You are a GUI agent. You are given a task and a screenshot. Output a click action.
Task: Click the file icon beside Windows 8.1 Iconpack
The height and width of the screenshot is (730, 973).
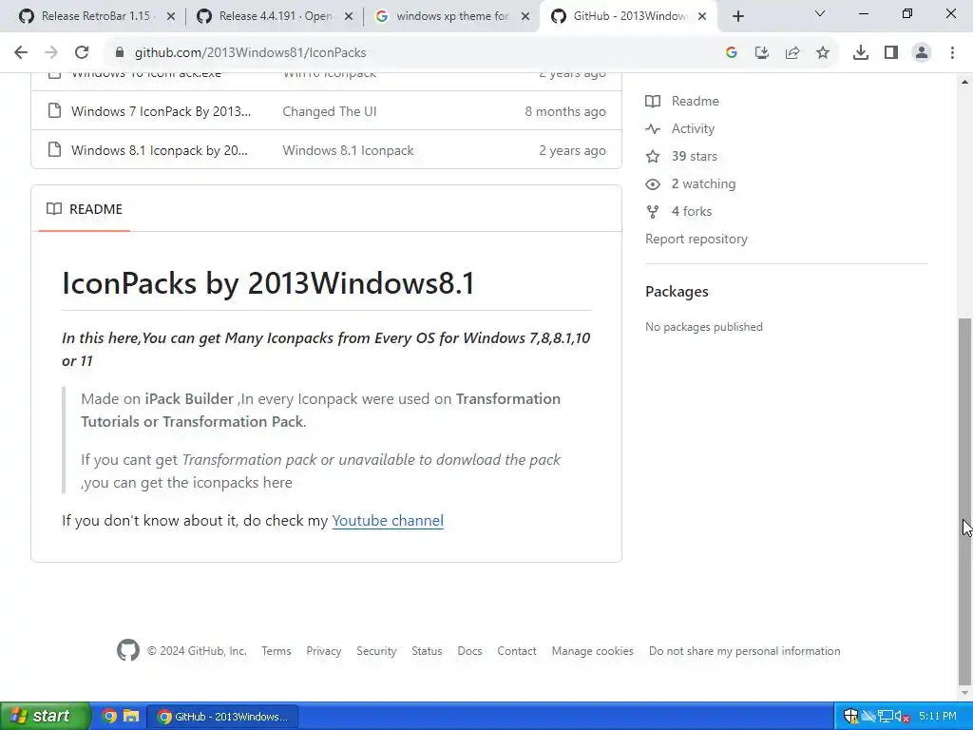54,149
